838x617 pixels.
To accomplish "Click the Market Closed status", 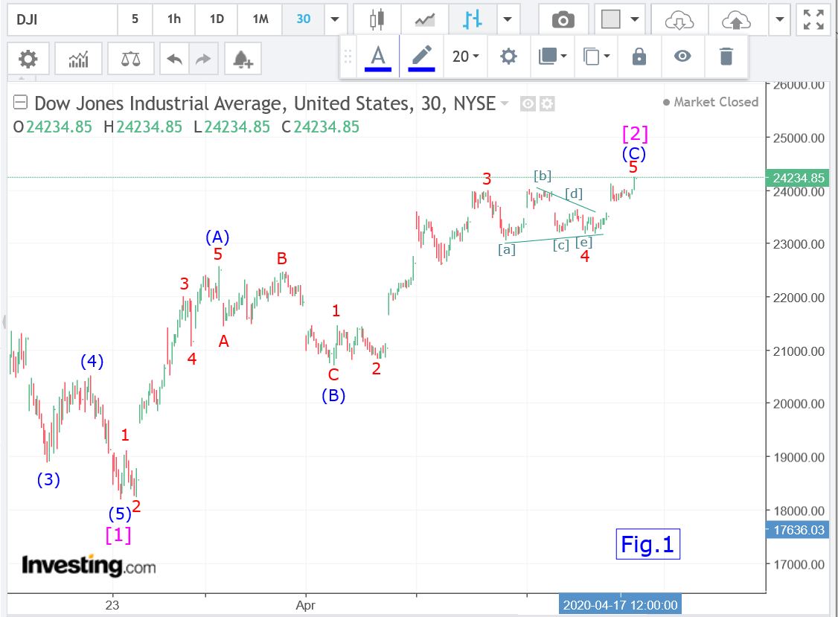I will (x=710, y=101).
